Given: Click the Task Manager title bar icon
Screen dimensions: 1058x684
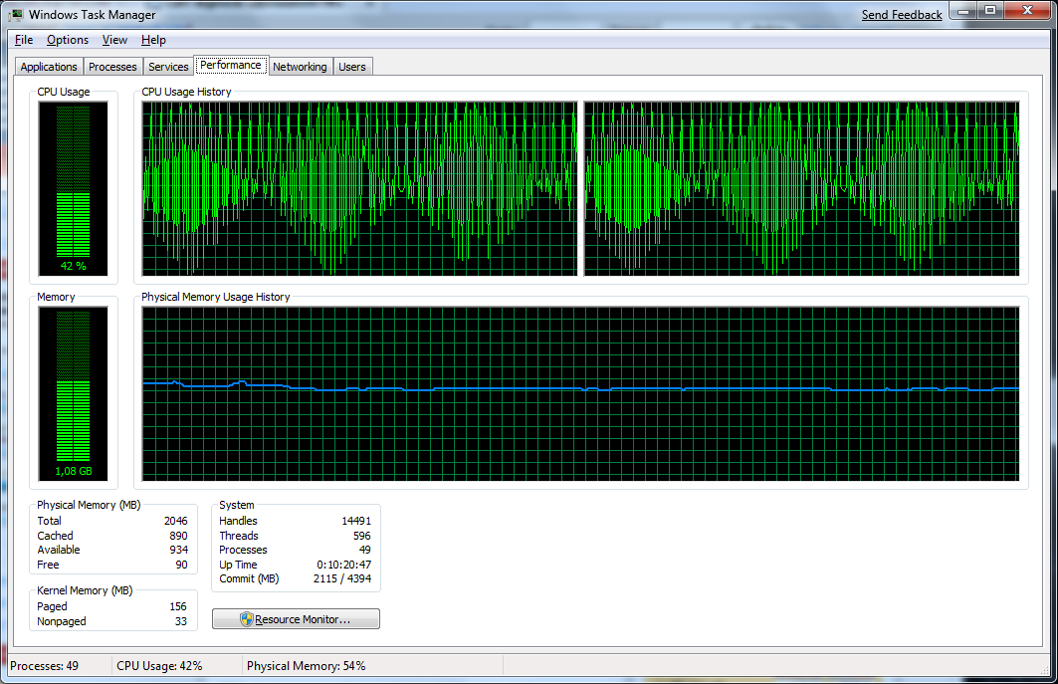Looking at the screenshot, I should [16, 14].
